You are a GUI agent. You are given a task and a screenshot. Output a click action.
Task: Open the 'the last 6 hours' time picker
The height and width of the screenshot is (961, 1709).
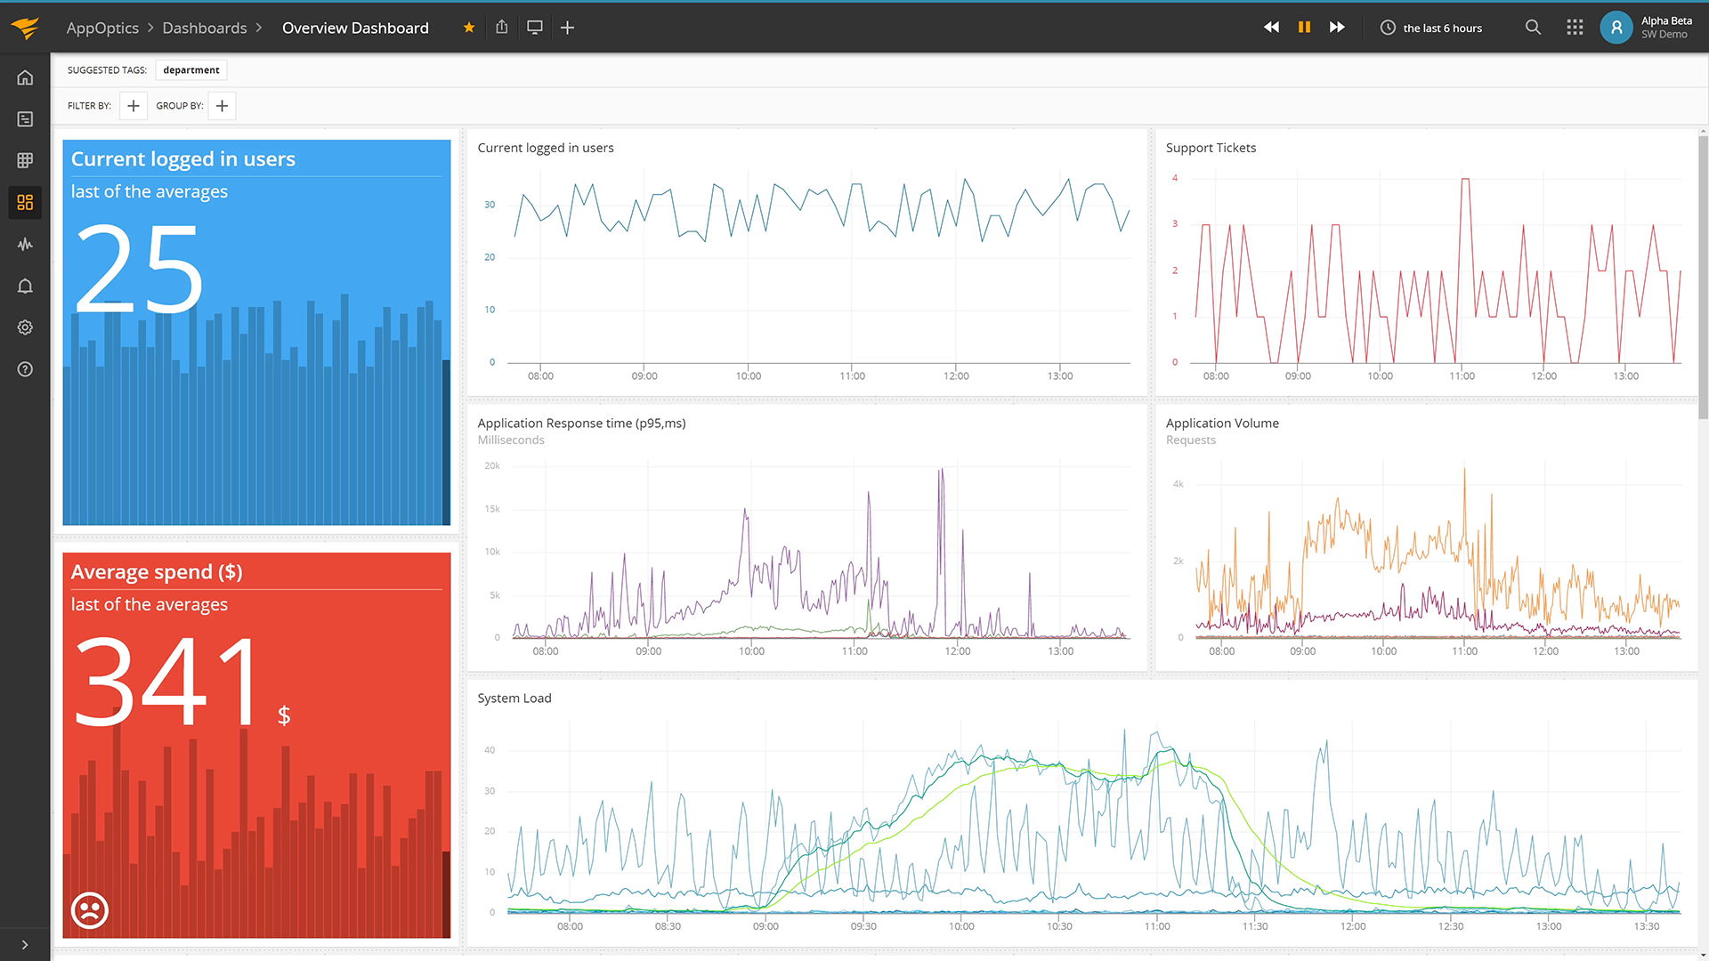(1431, 28)
